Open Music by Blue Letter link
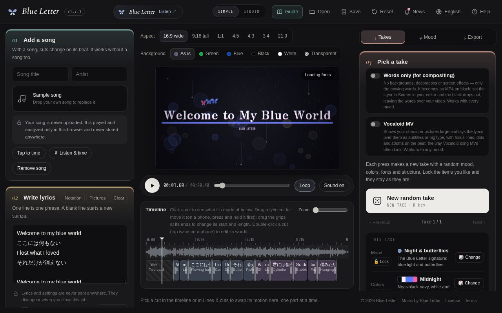The image size is (502, 313). pyautogui.click(x=421, y=300)
